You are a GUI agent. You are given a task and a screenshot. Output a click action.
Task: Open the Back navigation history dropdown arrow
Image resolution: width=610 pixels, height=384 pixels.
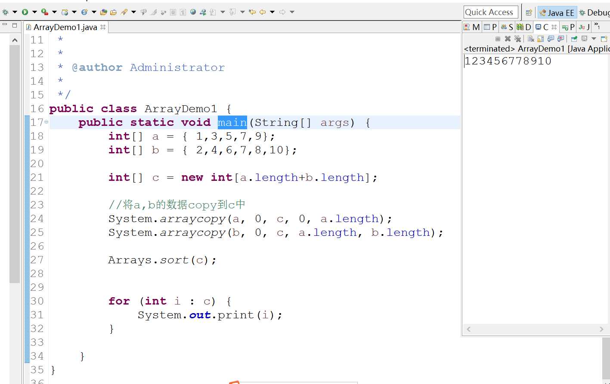[272, 12]
